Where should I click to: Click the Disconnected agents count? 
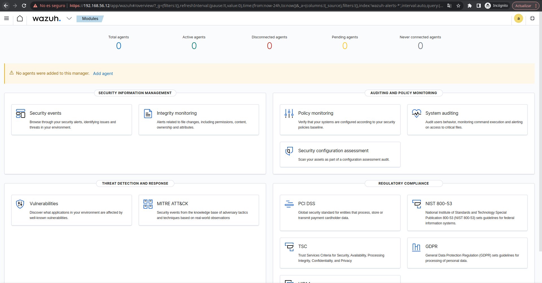(269, 46)
